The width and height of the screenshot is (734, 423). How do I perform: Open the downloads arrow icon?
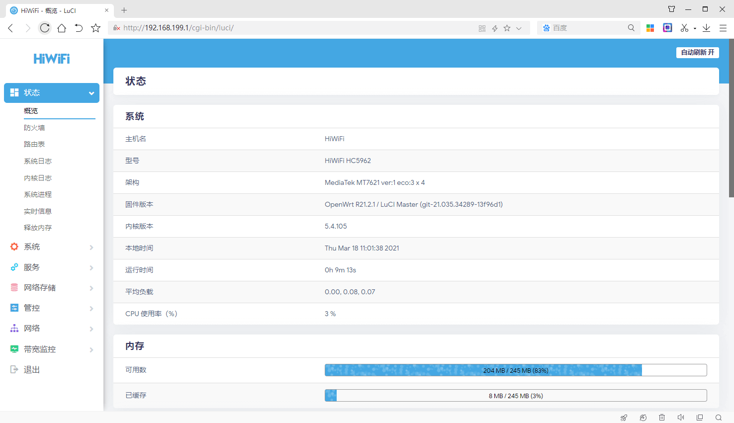click(x=706, y=28)
